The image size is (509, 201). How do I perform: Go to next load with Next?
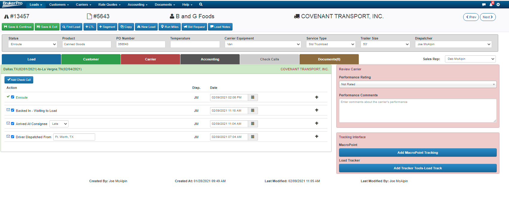[x=488, y=17]
